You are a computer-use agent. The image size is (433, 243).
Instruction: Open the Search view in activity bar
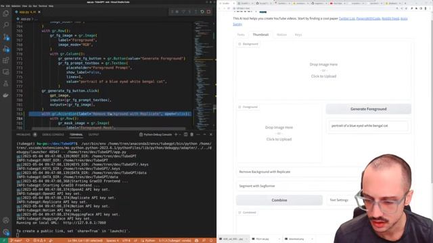[x=6, y=25]
